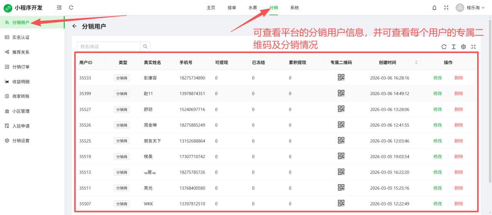
Task: Open the 系统 top navigation tab
Action: [x=294, y=8]
